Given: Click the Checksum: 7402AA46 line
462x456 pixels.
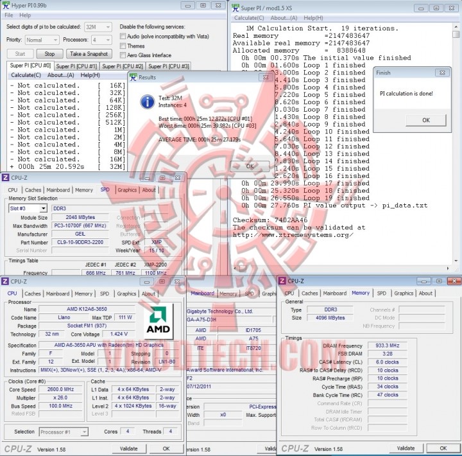Looking at the screenshot, I should click(x=270, y=220).
